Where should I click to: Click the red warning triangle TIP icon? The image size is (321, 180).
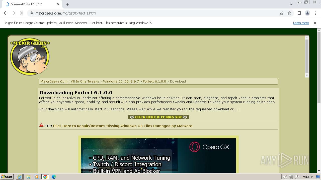pos(41,125)
